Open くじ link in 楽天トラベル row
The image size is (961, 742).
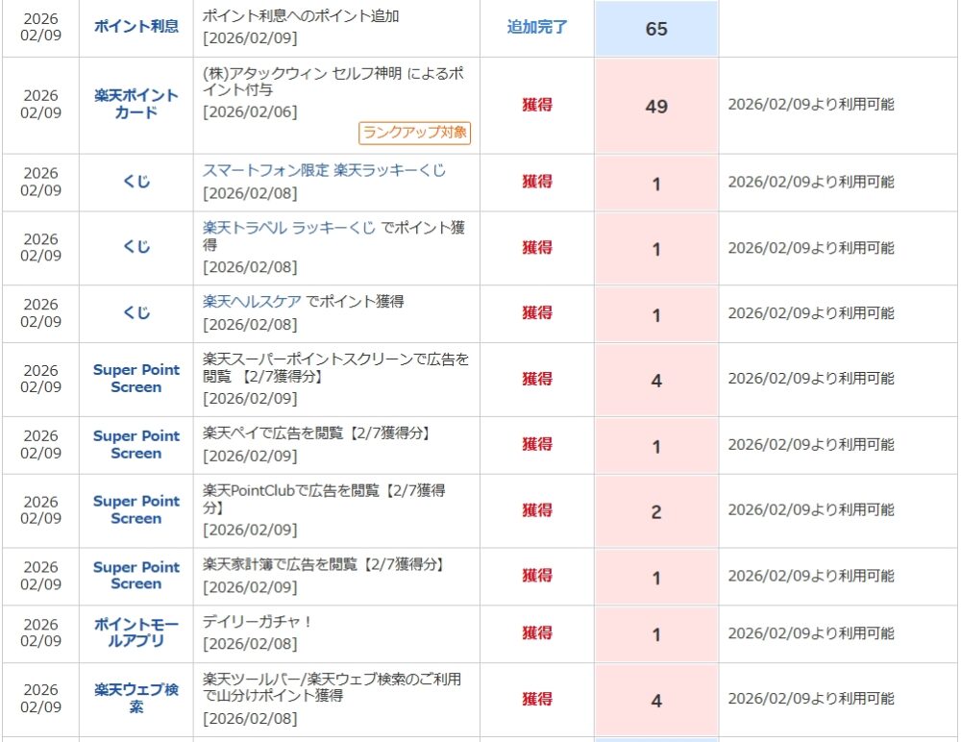tap(136, 247)
